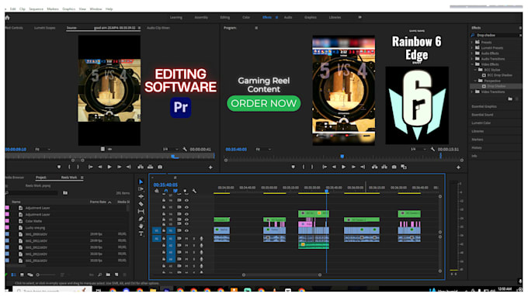Open Program monitor settings wrench
Viewport: 528px width, 297px height.
pyautogui.click(x=432, y=149)
